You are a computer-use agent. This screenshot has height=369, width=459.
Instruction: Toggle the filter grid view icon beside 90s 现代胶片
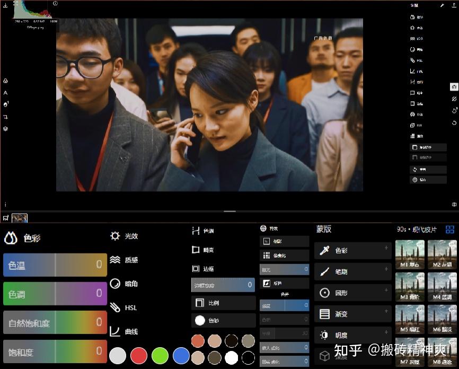[x=450, y=230]
